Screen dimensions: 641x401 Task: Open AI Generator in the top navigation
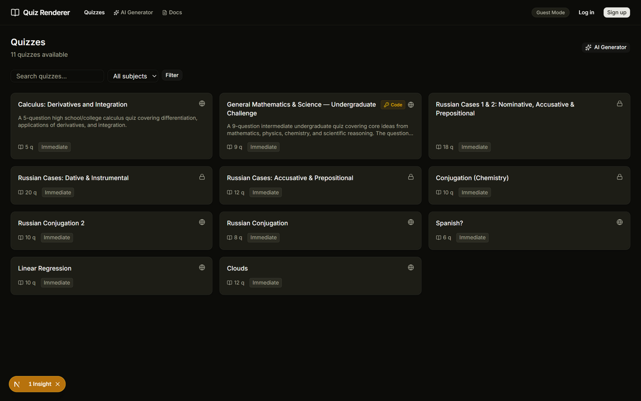pyautogui.click(x=133, y=12)
